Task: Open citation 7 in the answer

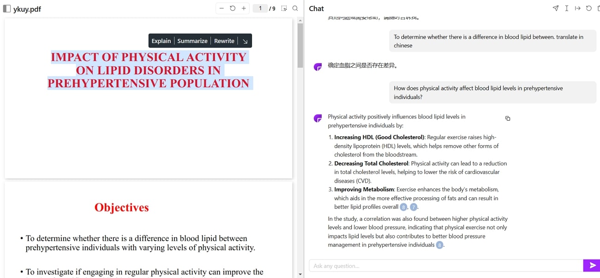Action: pos(414,207)
